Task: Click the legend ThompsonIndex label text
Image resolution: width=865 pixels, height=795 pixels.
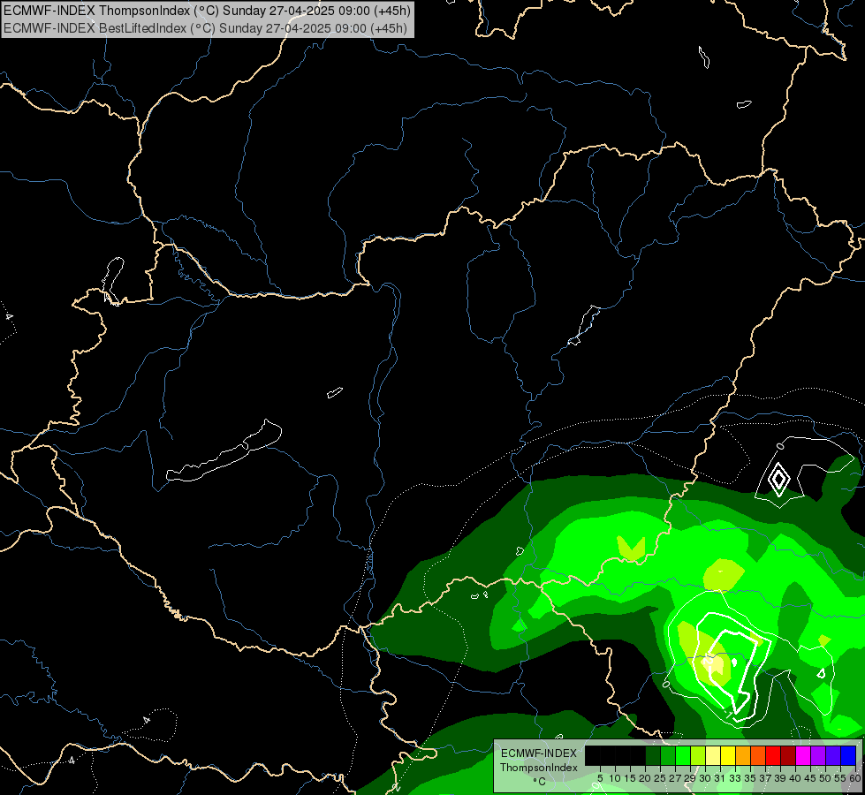Action: click(539, 768)
